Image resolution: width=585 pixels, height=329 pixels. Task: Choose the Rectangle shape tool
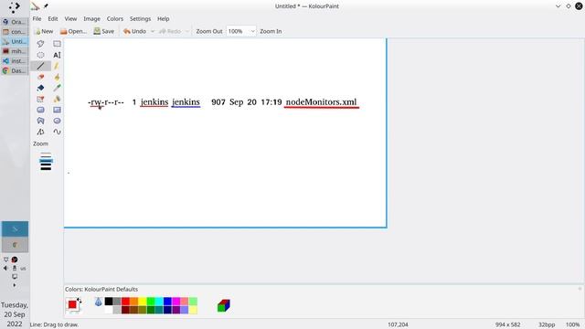point(57,110)
